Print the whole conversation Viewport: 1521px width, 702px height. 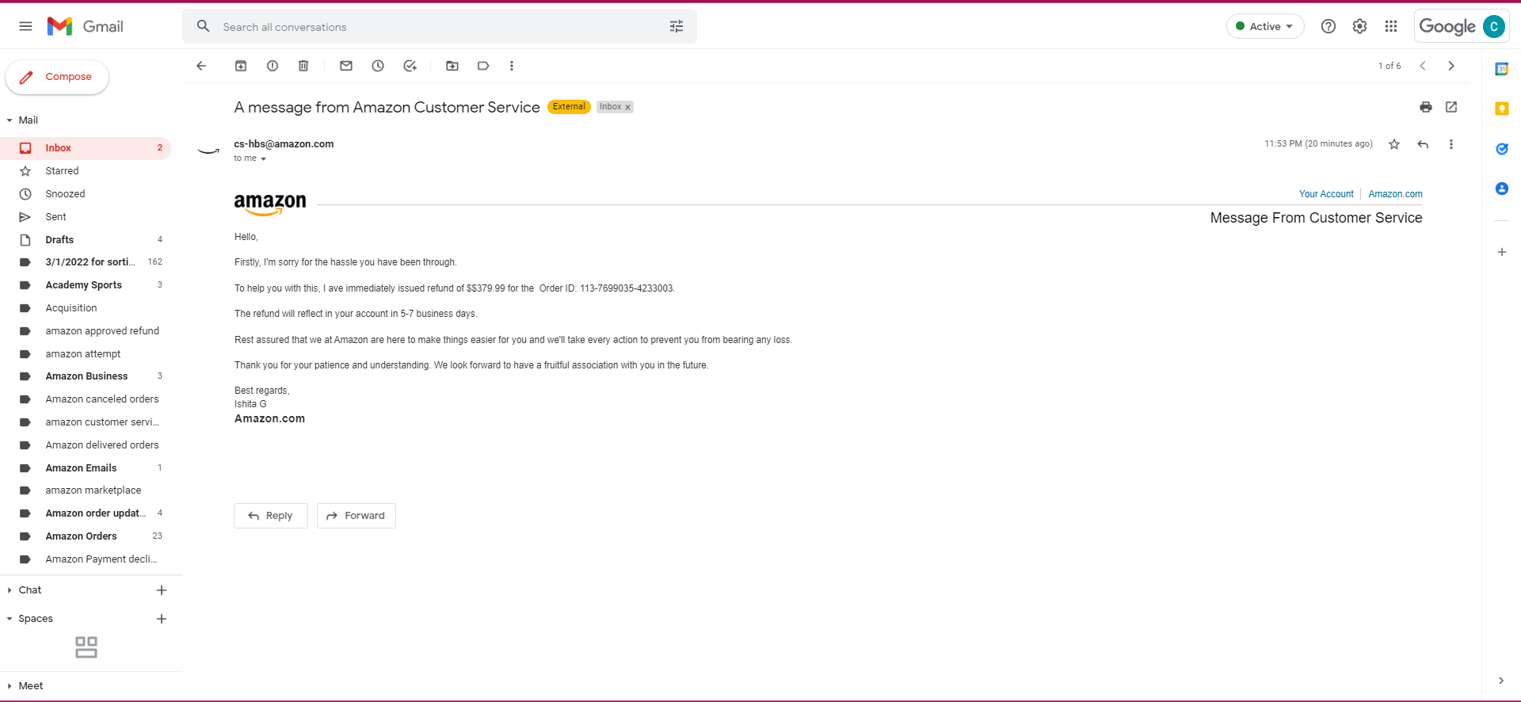[x=1426, y=107]
